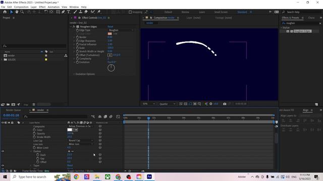323x181 pixels.
Task: Select the Standard workspace
Action: pyautogui.click(x=242, y=12)
